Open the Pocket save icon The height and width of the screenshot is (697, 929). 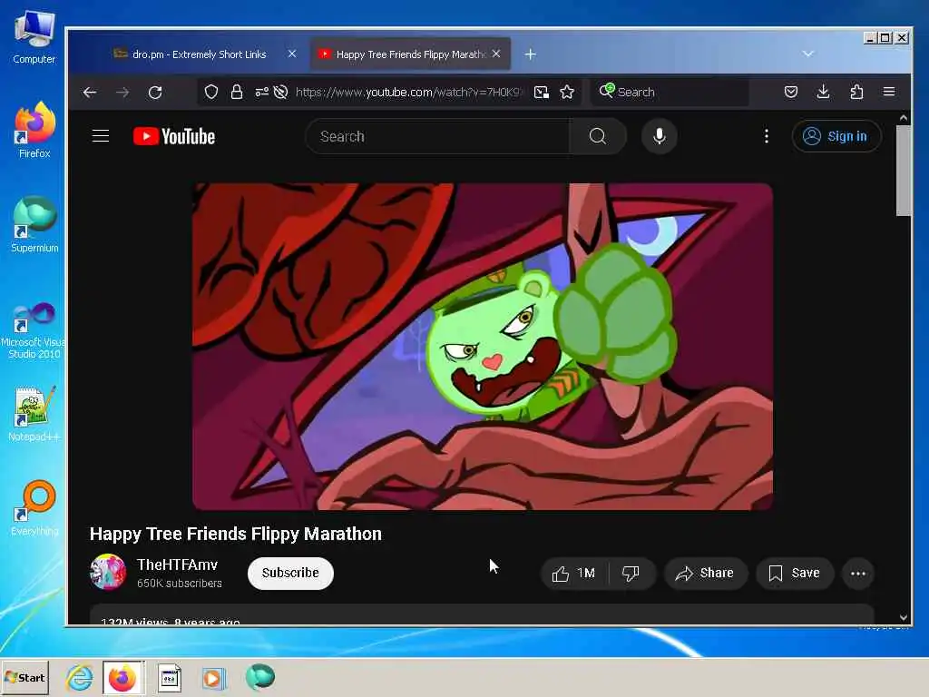tap(790, 92)
